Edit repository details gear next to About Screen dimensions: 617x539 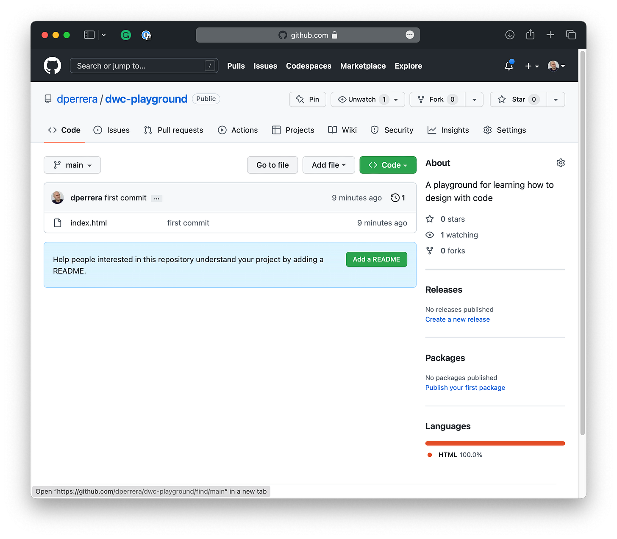tap(561, 163)
